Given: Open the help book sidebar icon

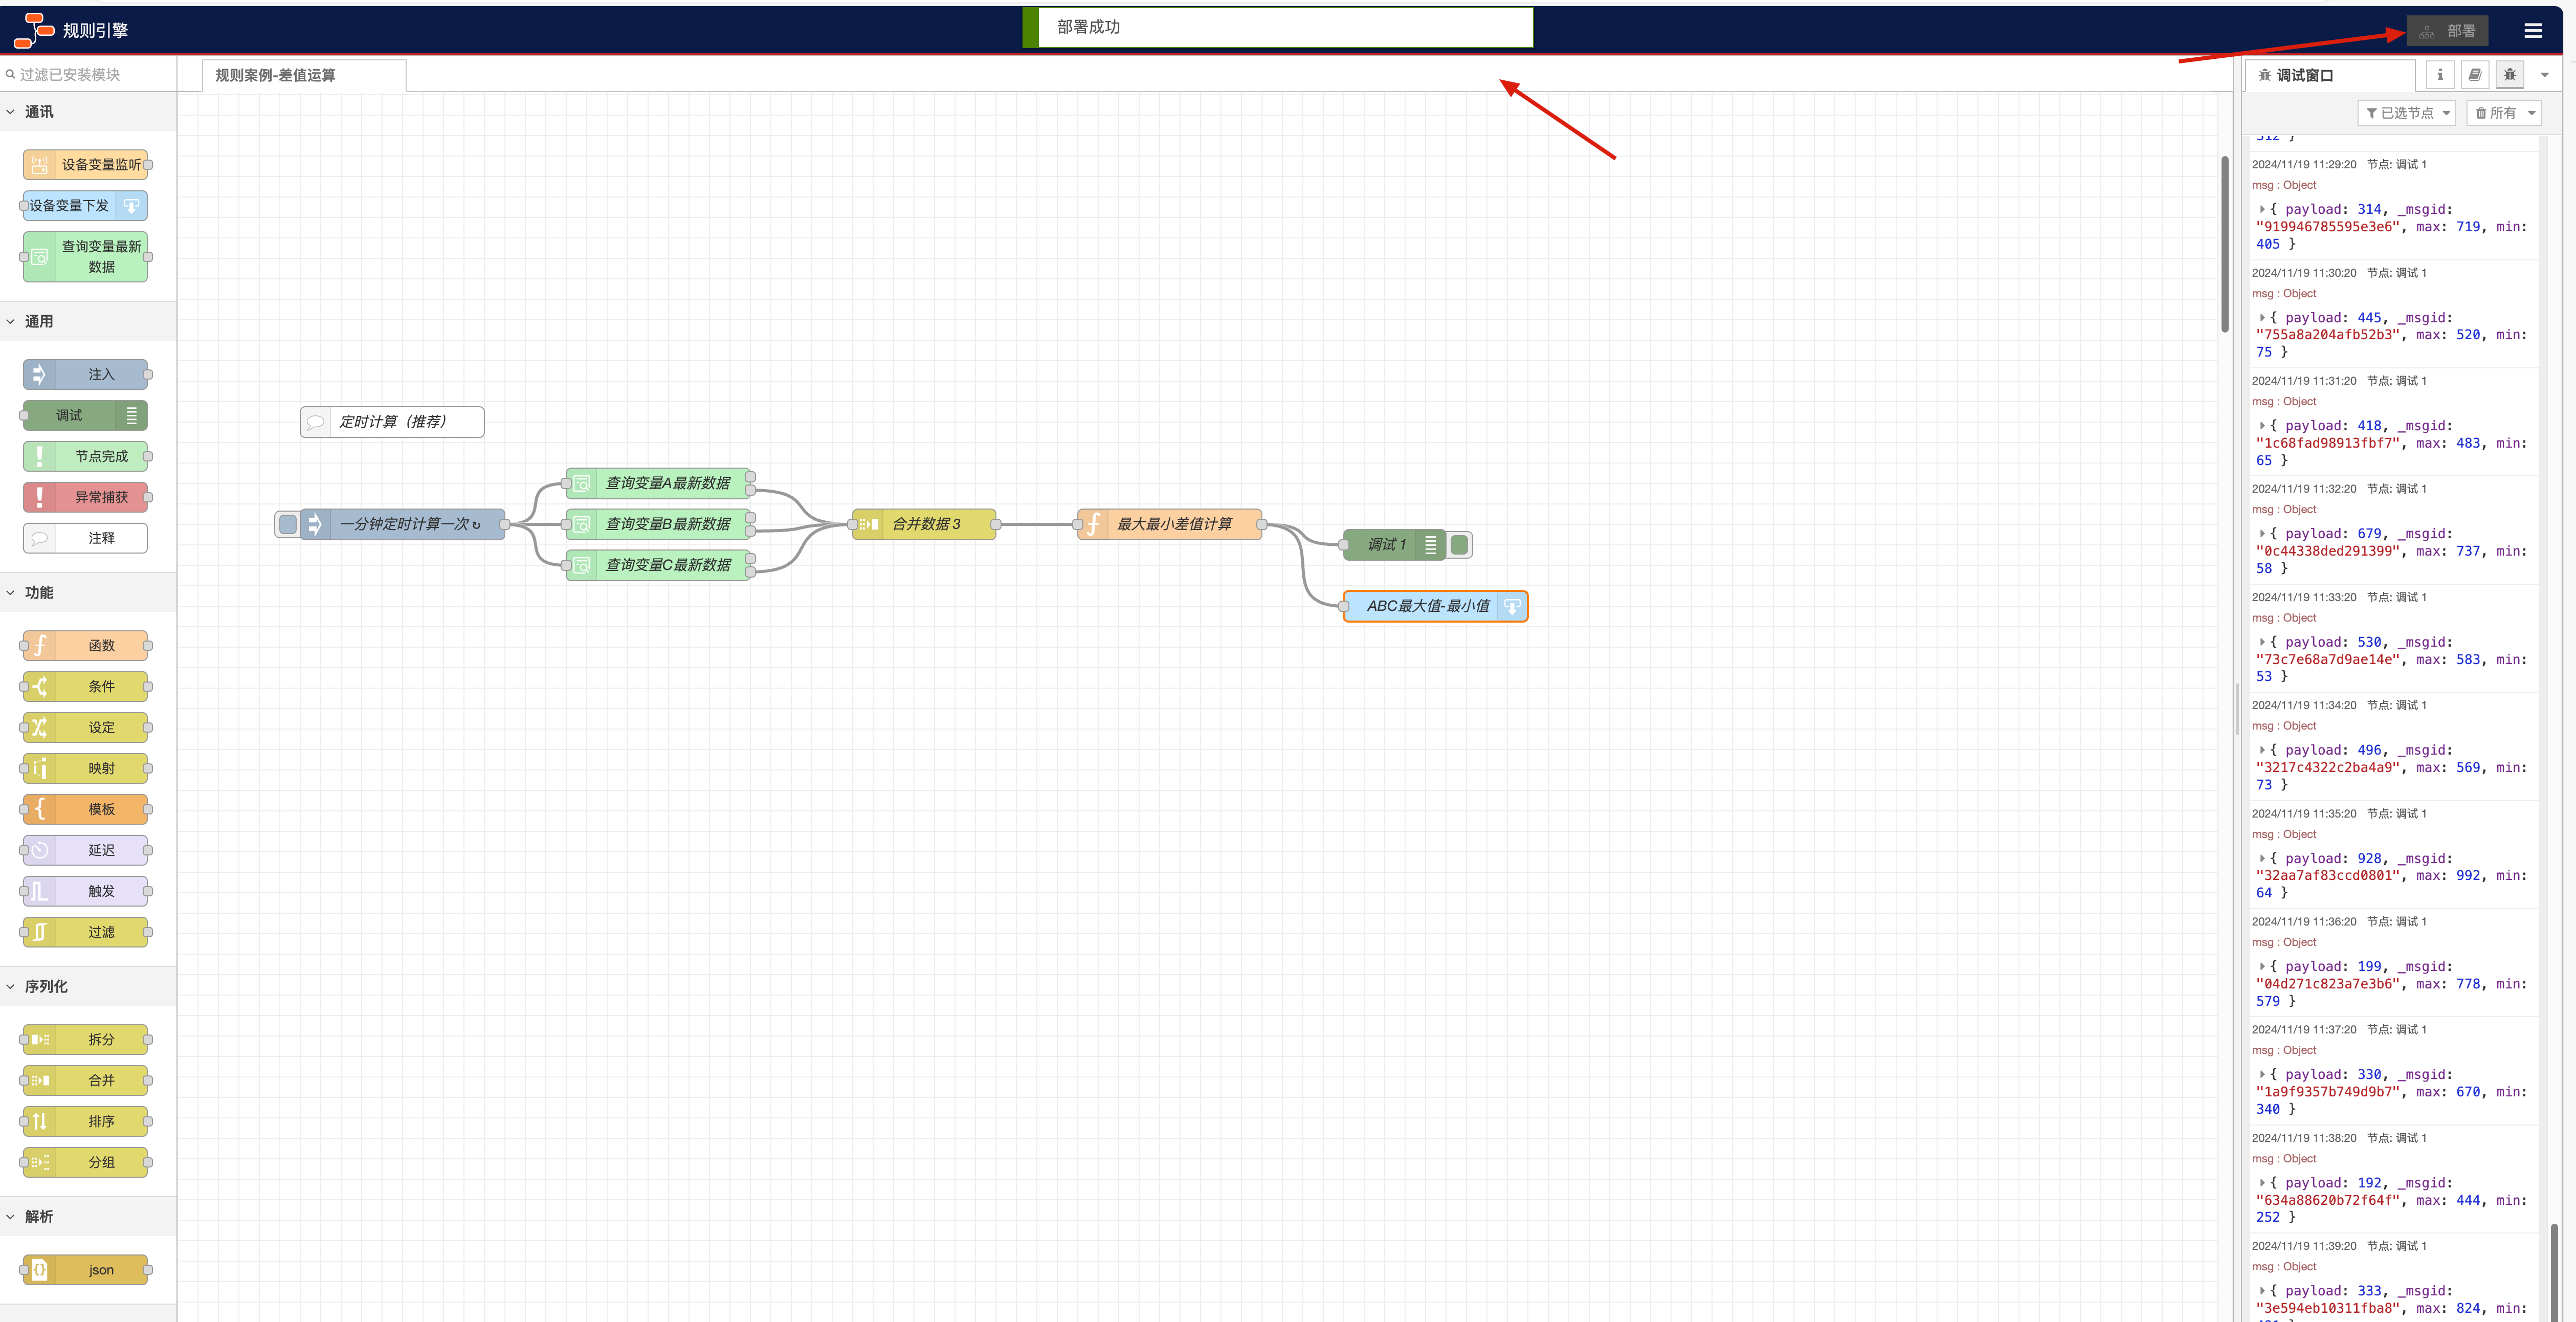Looking at the screenshot, I should (x=2475, y=75).
